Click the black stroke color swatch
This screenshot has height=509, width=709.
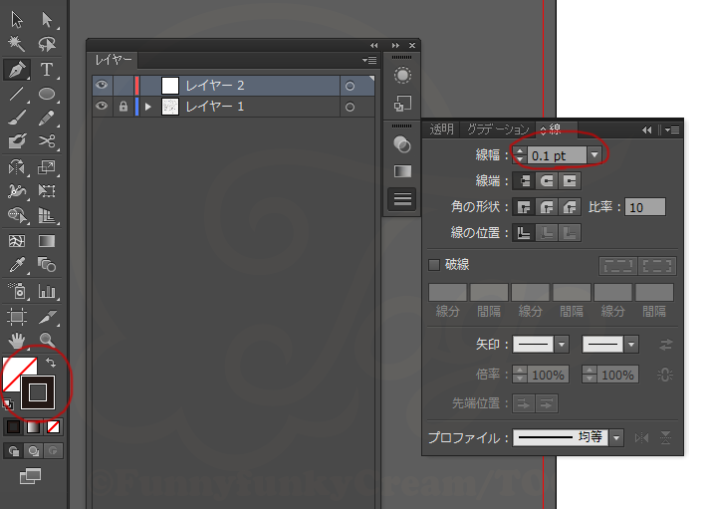click(38, 392)
